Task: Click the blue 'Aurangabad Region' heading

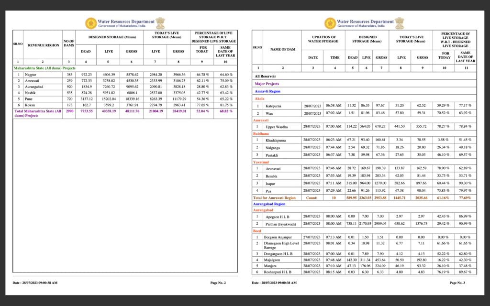Action: pyautogui.click(x=269, y=204)
